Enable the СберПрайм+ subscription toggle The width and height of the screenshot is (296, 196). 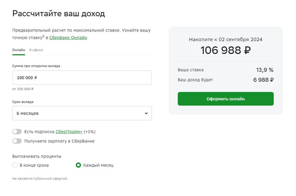pyautogui.click(x=17, y=131)
